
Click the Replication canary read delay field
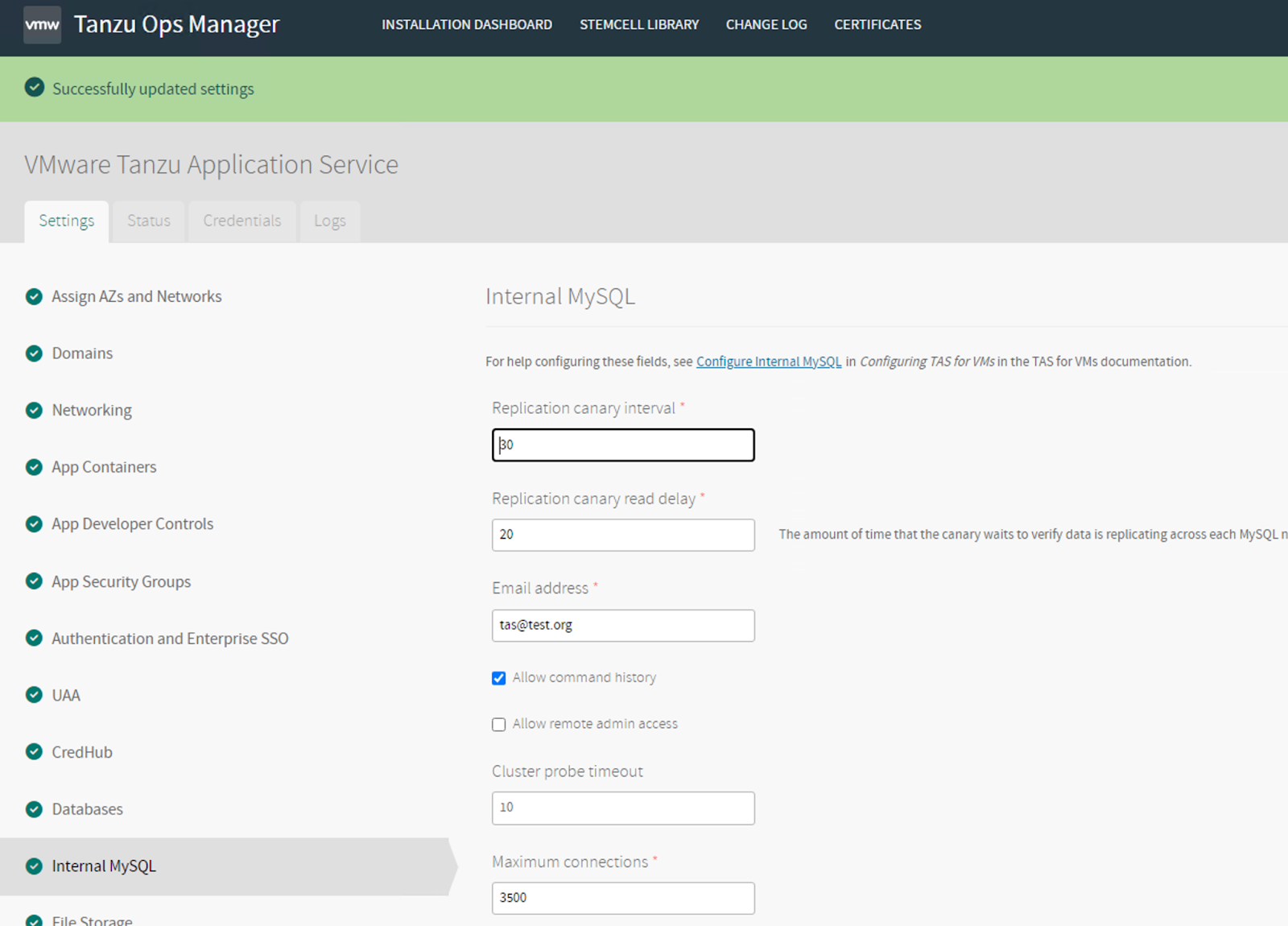tap(623, 535)
